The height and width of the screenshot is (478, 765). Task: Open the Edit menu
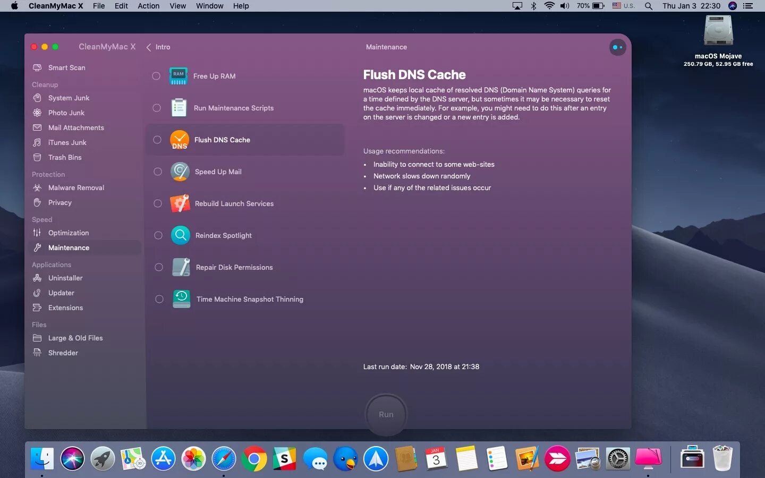pyautogui.click(x=121, y=6)
